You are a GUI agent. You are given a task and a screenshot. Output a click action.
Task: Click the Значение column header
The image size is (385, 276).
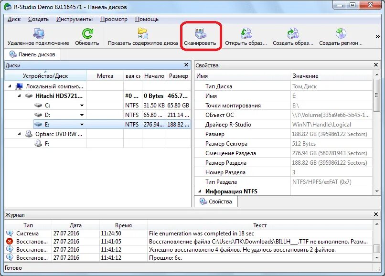click(332, 75)
